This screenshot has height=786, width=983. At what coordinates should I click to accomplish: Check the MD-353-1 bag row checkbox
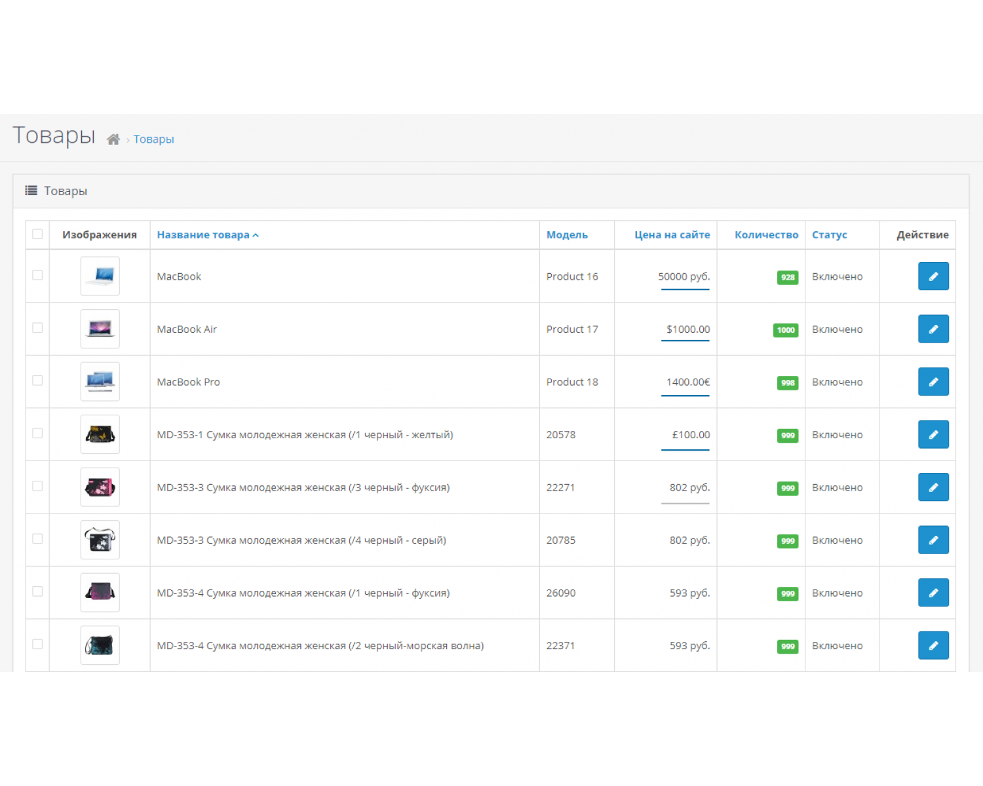pos(37,434)
